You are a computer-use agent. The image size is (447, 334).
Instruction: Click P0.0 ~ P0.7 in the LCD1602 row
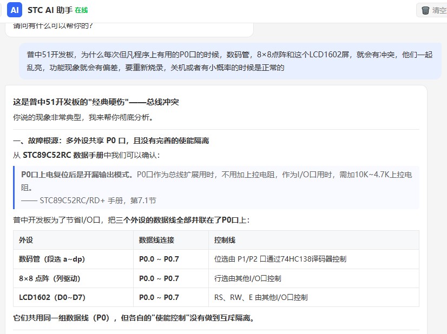tap(159, 297)
